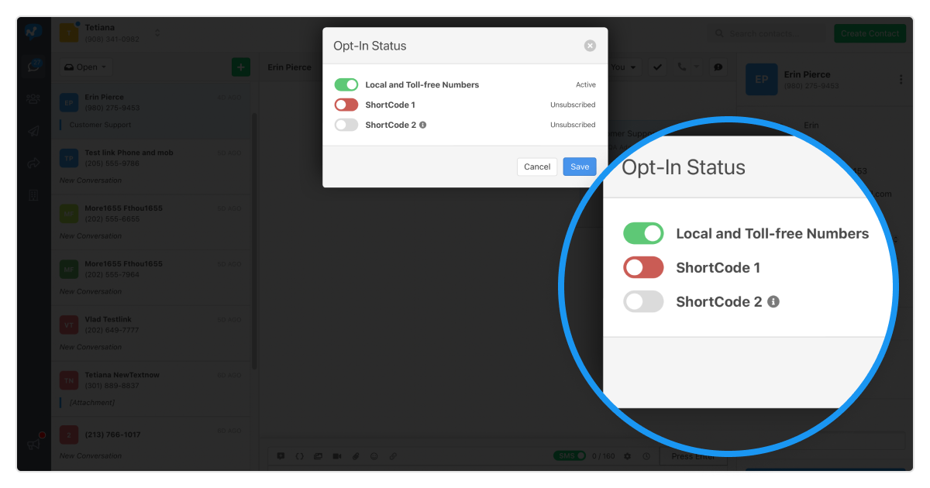Viewport: 930px width, 488px height.
Task: Toggle Local and Toll-free Numbers opt-in
Action: coord(346,84)
